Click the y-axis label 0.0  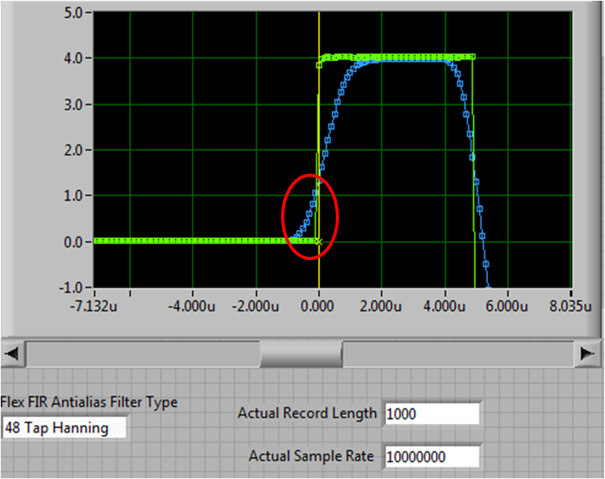pos(74,243)
